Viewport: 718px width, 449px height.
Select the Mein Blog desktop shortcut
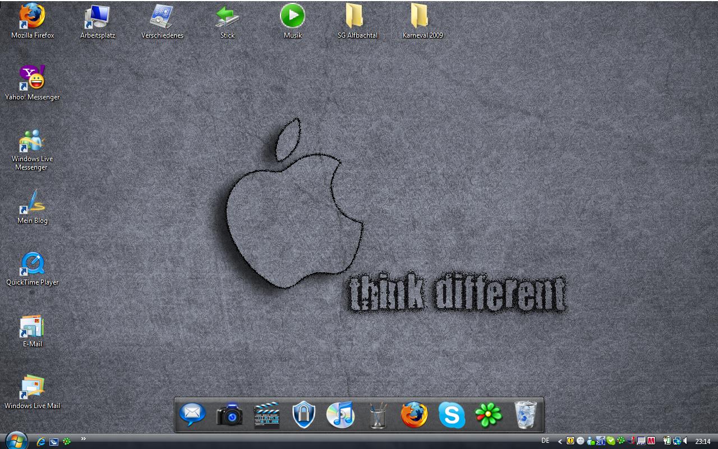click(33, 207)
